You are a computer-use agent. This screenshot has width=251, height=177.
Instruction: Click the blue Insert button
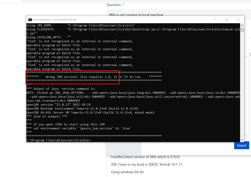tap(241, 145)
